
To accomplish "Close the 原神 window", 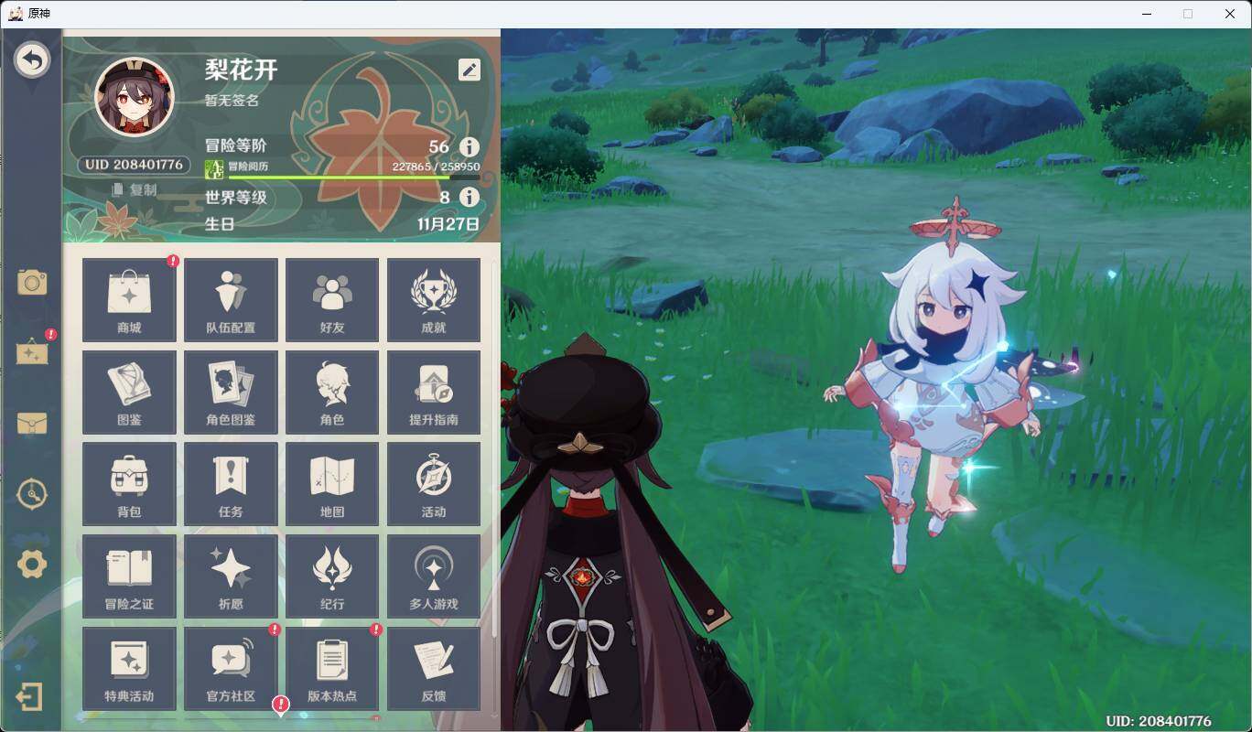I will (x=1230, y=14).
